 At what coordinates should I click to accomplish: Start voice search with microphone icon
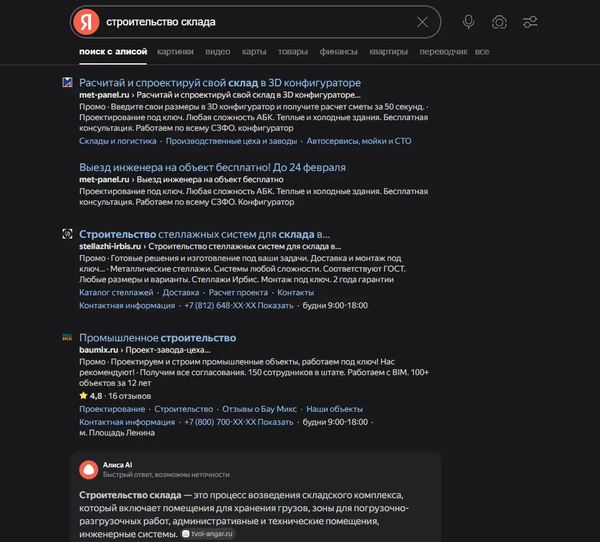point(469,22)
